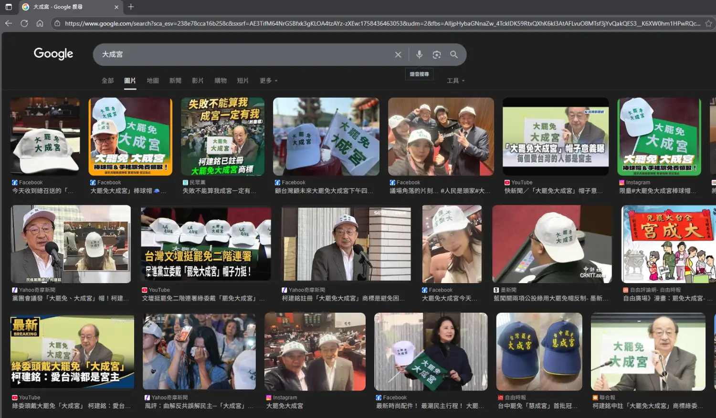Open browser home page icon

pos(40,23)
